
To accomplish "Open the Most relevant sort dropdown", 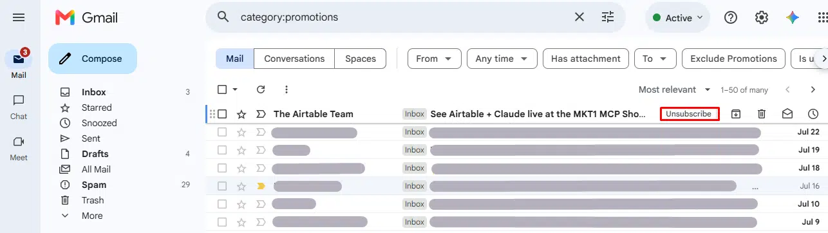I will point(674,89).
